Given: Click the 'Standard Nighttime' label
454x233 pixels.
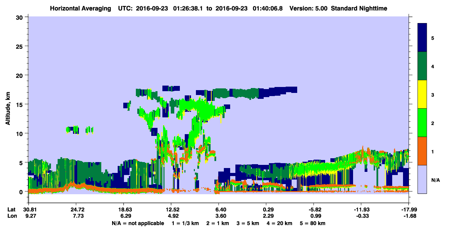Looking at the screenshot, I should (359, 8).
